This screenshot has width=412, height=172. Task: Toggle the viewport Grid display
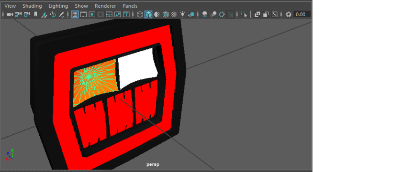[75, 14]
